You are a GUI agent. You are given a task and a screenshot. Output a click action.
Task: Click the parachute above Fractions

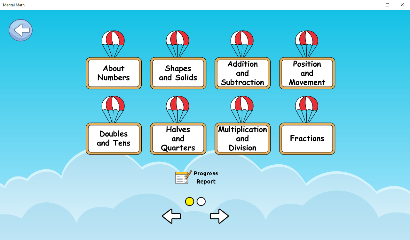tap(306, 105)
